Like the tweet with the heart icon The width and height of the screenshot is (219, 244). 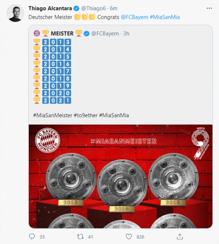click(x=129, y=237)
